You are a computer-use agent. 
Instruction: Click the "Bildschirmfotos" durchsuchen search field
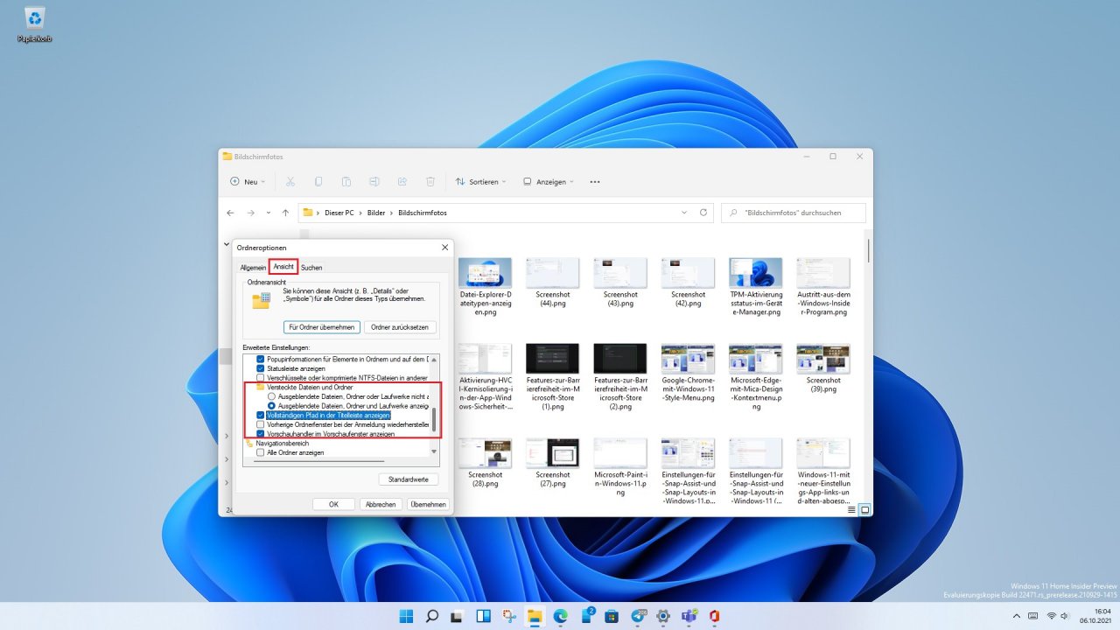[794, 213]
